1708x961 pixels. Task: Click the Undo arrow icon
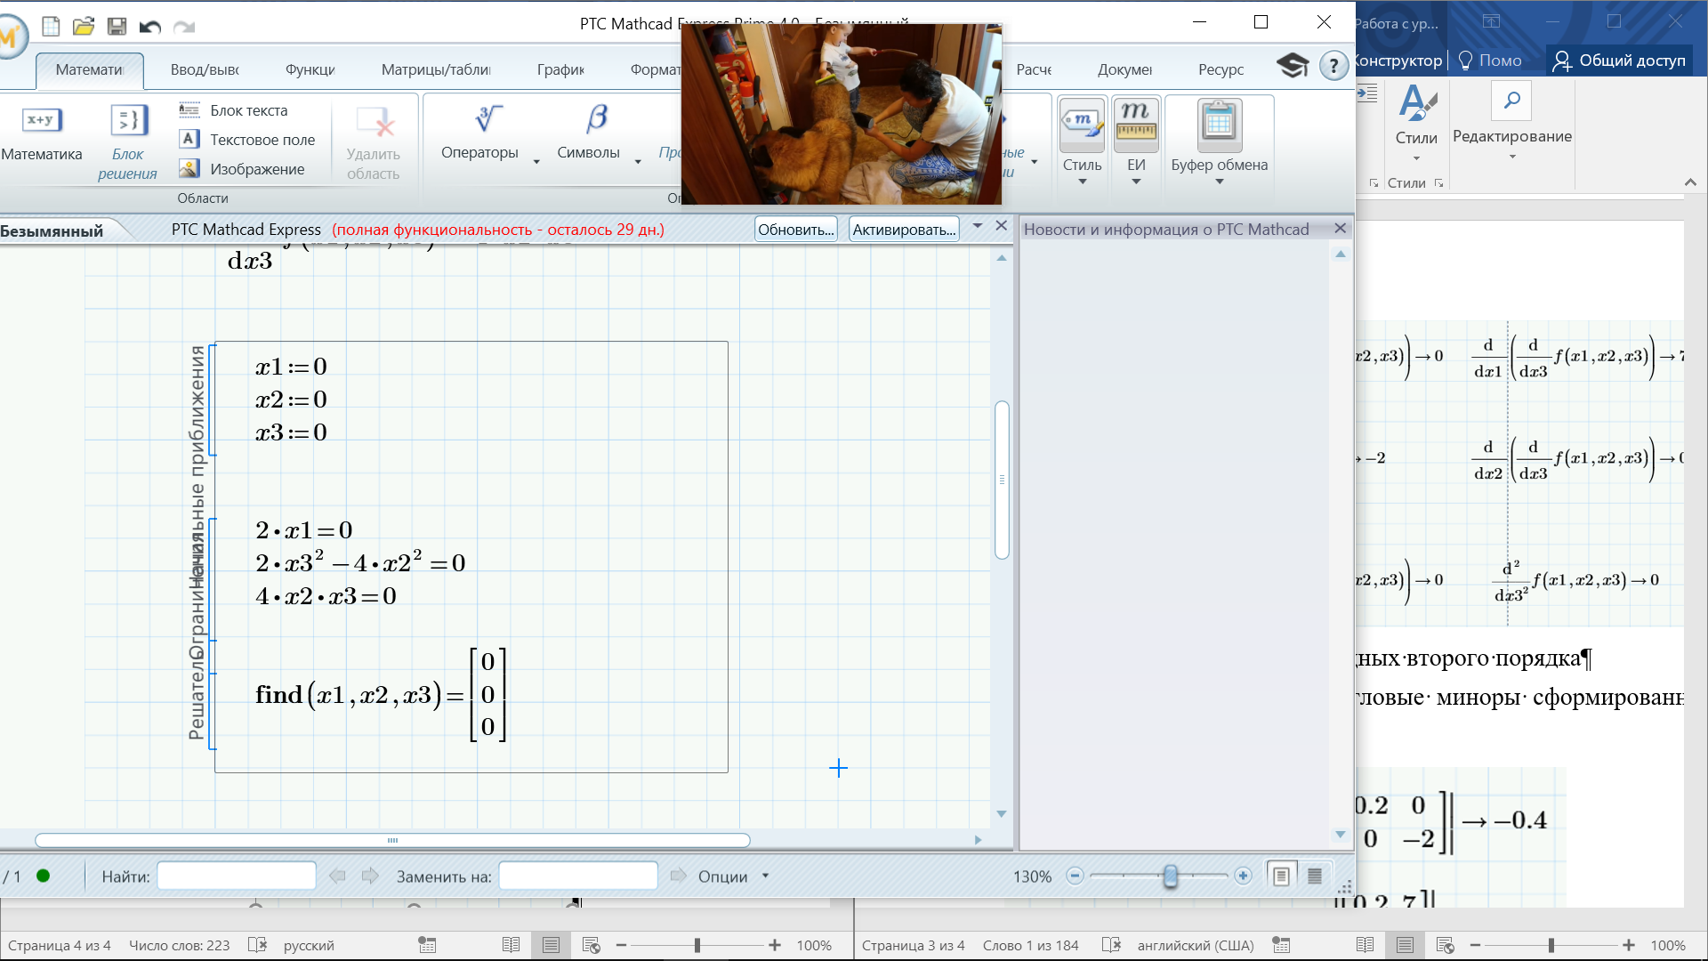point(149,26)
